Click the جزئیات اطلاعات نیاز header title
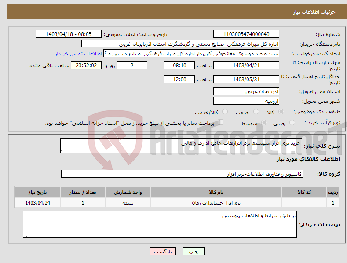The height and width of the screenshot is (263, 347). pos(314,12)
